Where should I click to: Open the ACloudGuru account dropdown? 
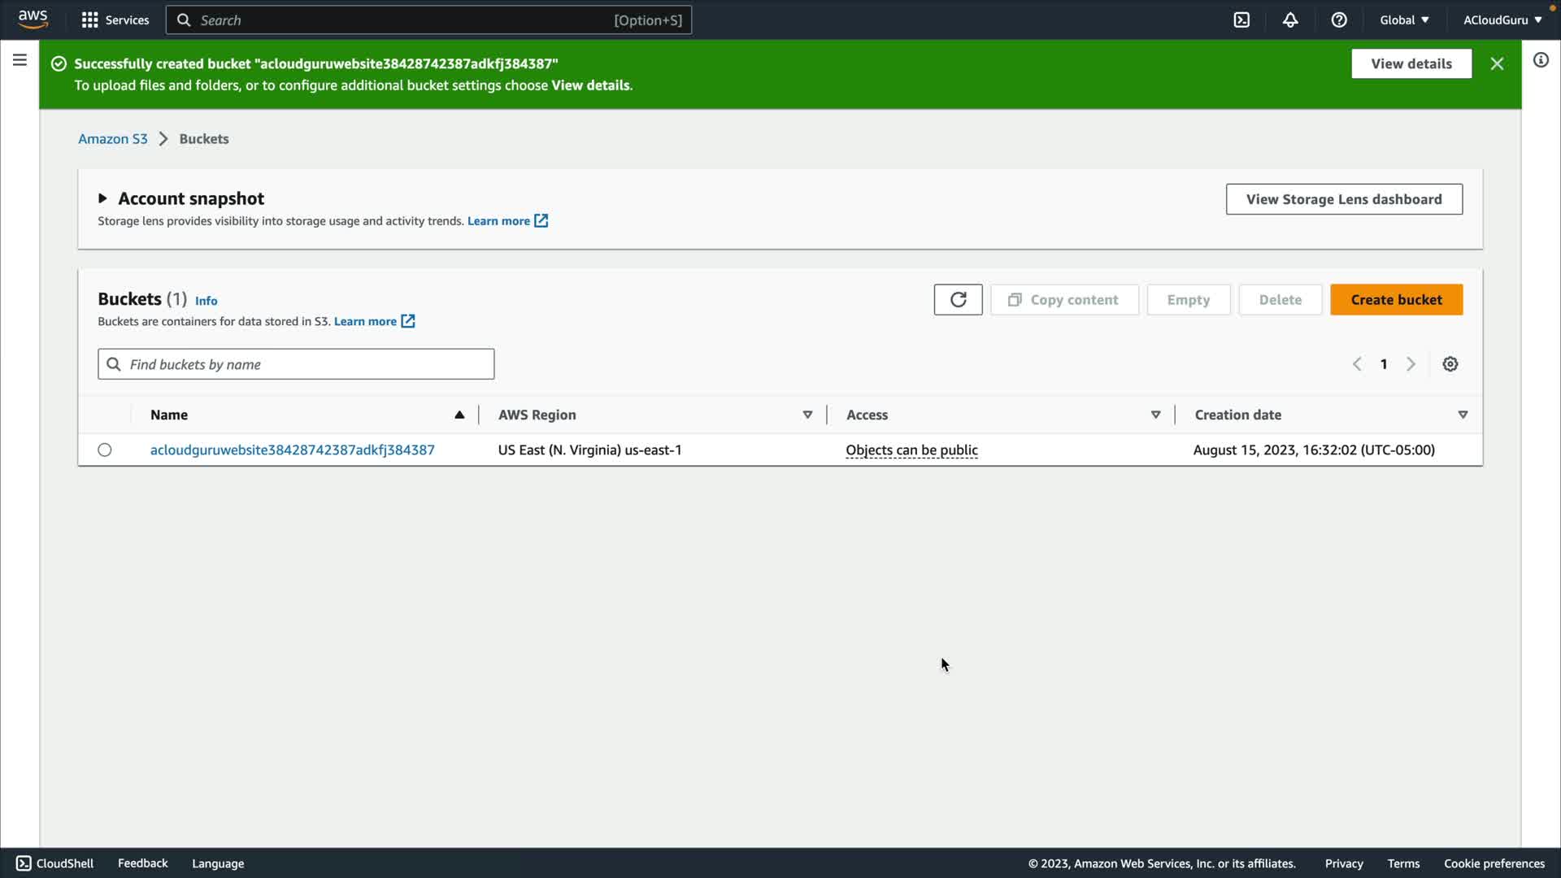[x=1502, y=20]
